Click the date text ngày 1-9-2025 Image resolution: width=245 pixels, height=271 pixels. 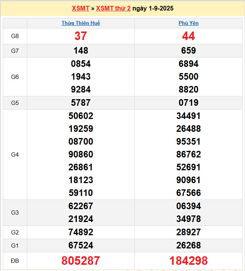click(x=153, y=8)
